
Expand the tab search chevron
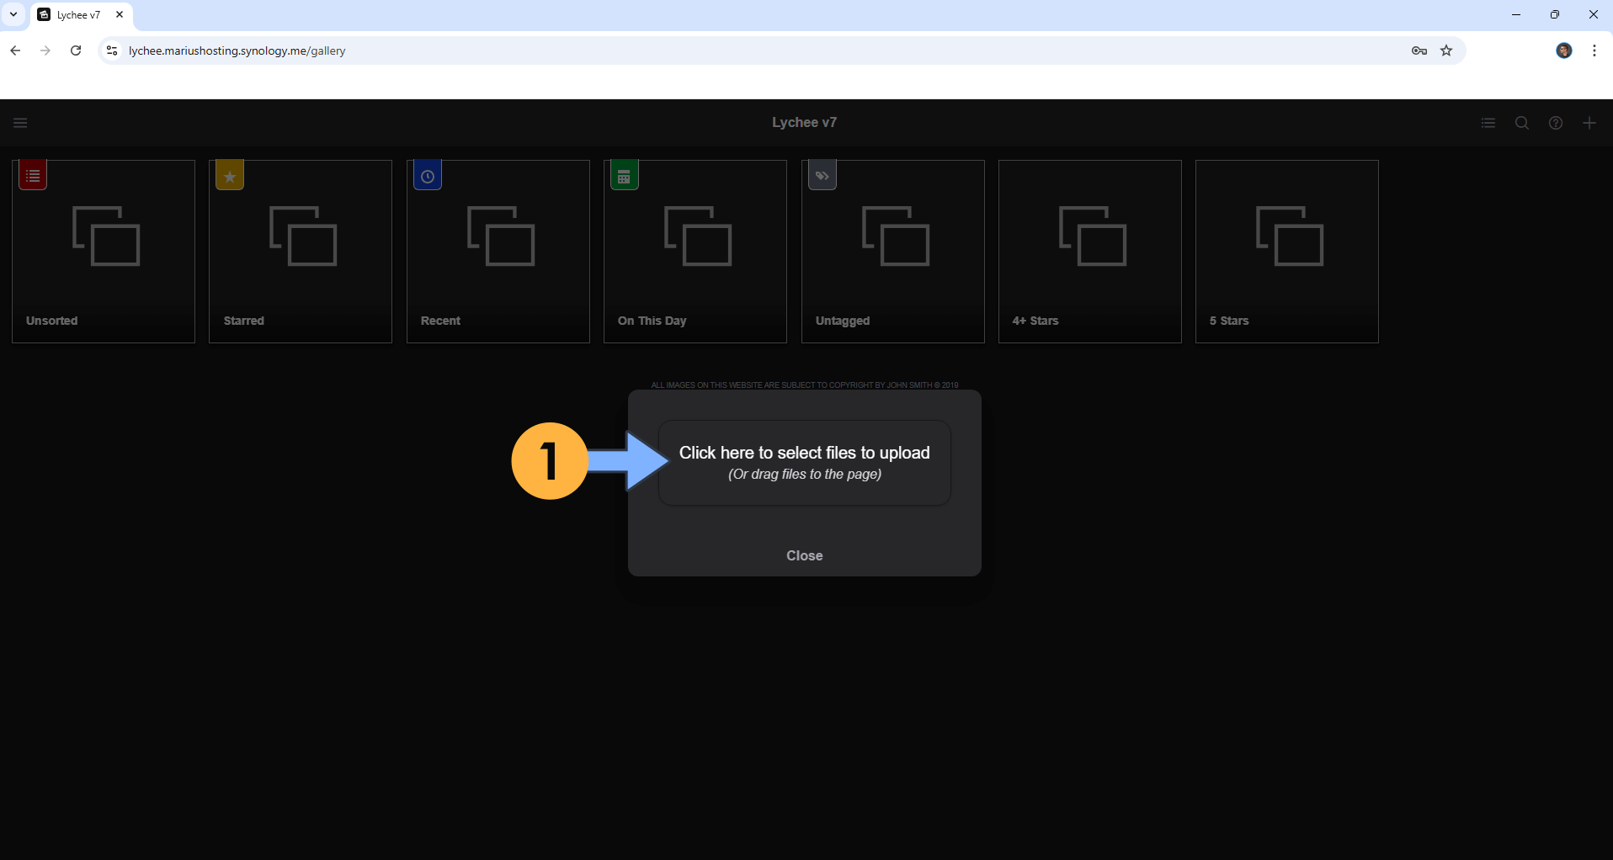coord(13,14)
